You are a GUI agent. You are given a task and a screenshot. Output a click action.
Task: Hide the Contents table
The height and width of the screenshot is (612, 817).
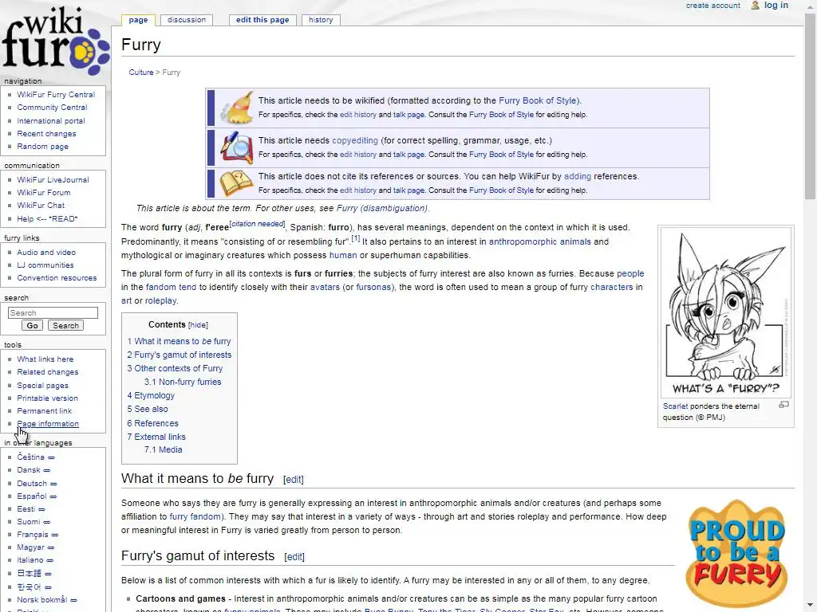coord(198,325)
